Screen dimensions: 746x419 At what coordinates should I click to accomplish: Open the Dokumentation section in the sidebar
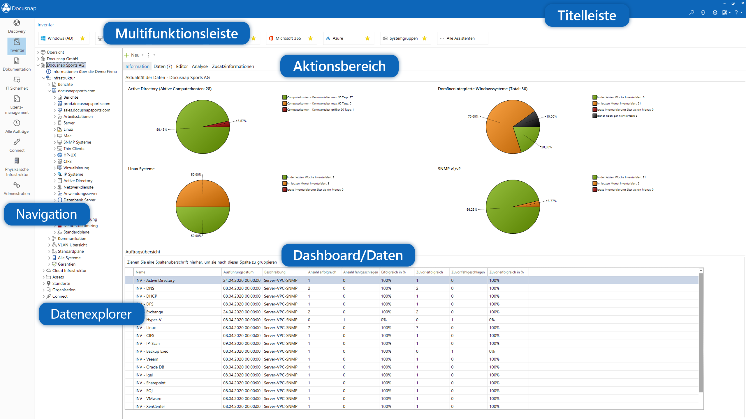[17, 64]
